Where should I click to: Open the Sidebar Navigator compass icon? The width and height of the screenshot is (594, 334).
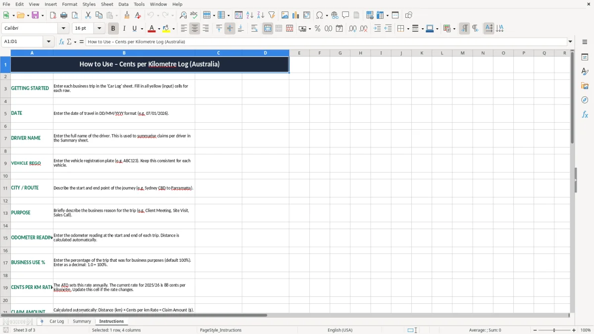585,100
